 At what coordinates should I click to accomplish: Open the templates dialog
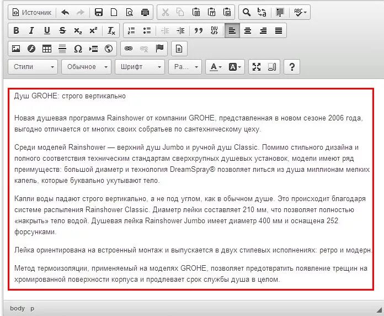pos(179,49)
